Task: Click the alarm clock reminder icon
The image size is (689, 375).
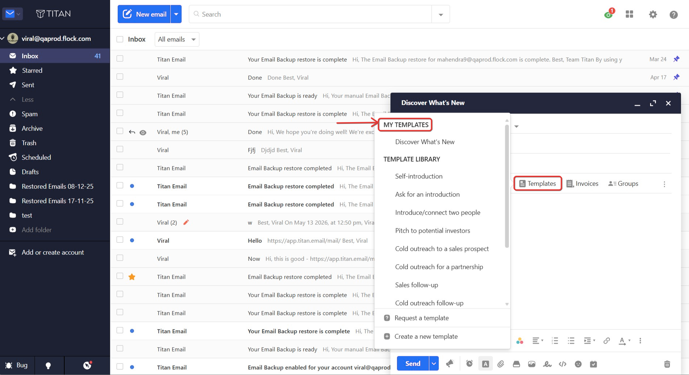Action: (x=469, y=364)
